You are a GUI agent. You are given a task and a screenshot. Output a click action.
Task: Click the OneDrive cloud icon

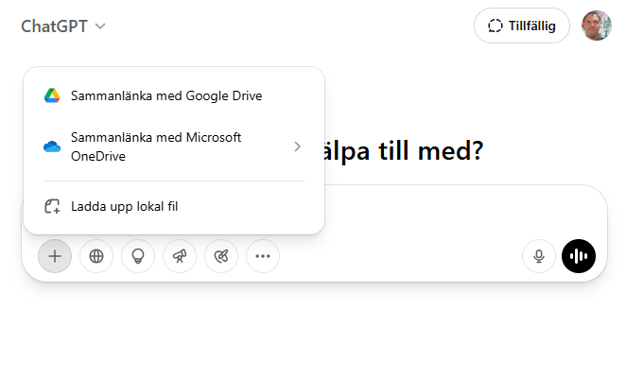tap(52, 146)
